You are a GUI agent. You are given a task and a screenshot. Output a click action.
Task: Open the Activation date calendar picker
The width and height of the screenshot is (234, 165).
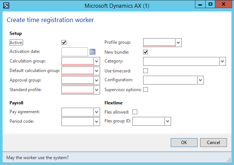point(92,52)
